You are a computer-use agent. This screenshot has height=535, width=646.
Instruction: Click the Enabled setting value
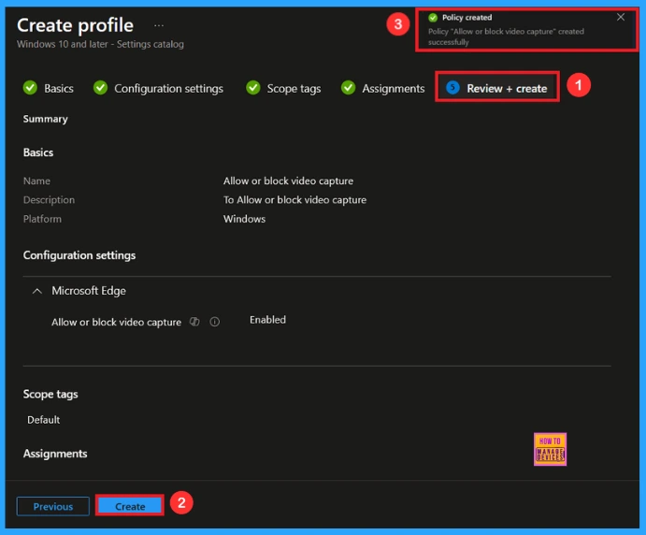(x=267, y=320)
